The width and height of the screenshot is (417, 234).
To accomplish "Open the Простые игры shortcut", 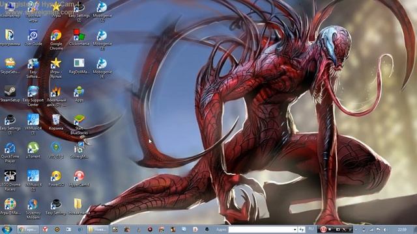I will click(x=33, y=11).
